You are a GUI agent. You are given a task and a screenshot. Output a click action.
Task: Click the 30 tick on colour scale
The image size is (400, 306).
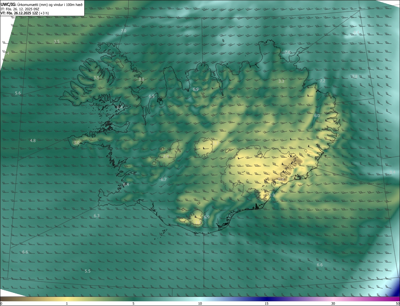[x=333, y=303]
